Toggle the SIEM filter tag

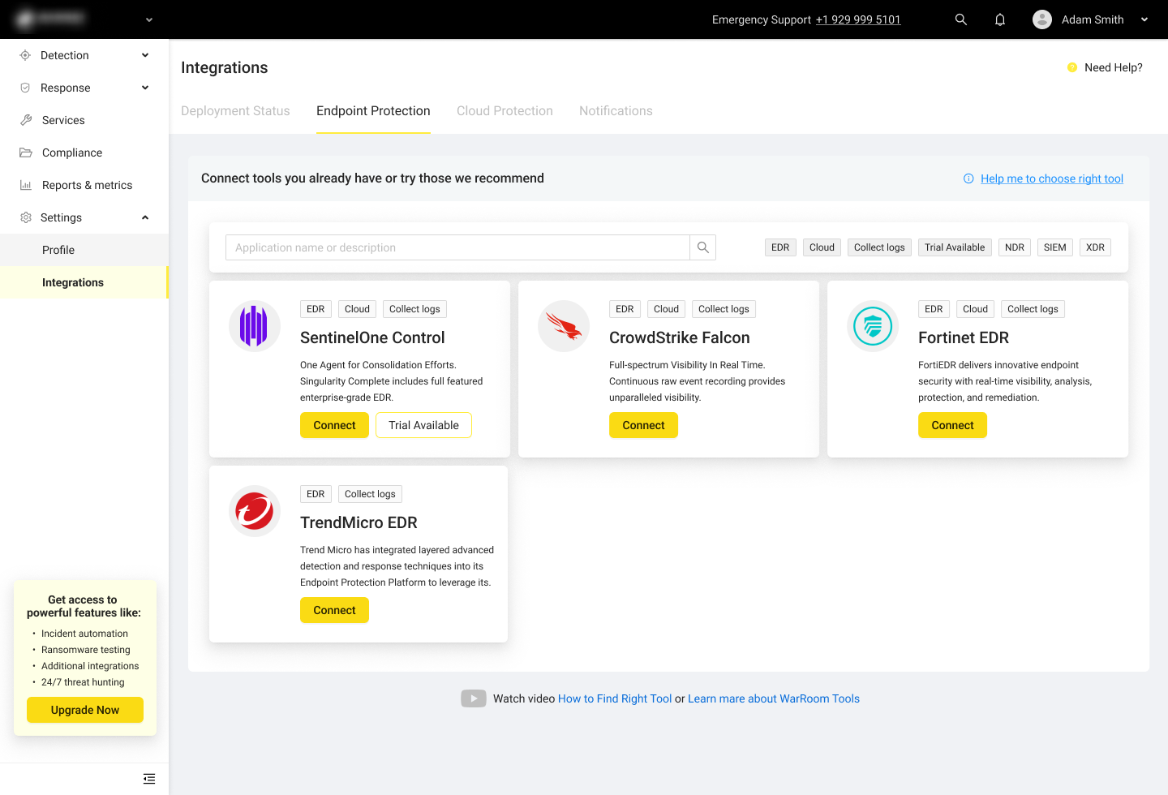[1055, 247]
